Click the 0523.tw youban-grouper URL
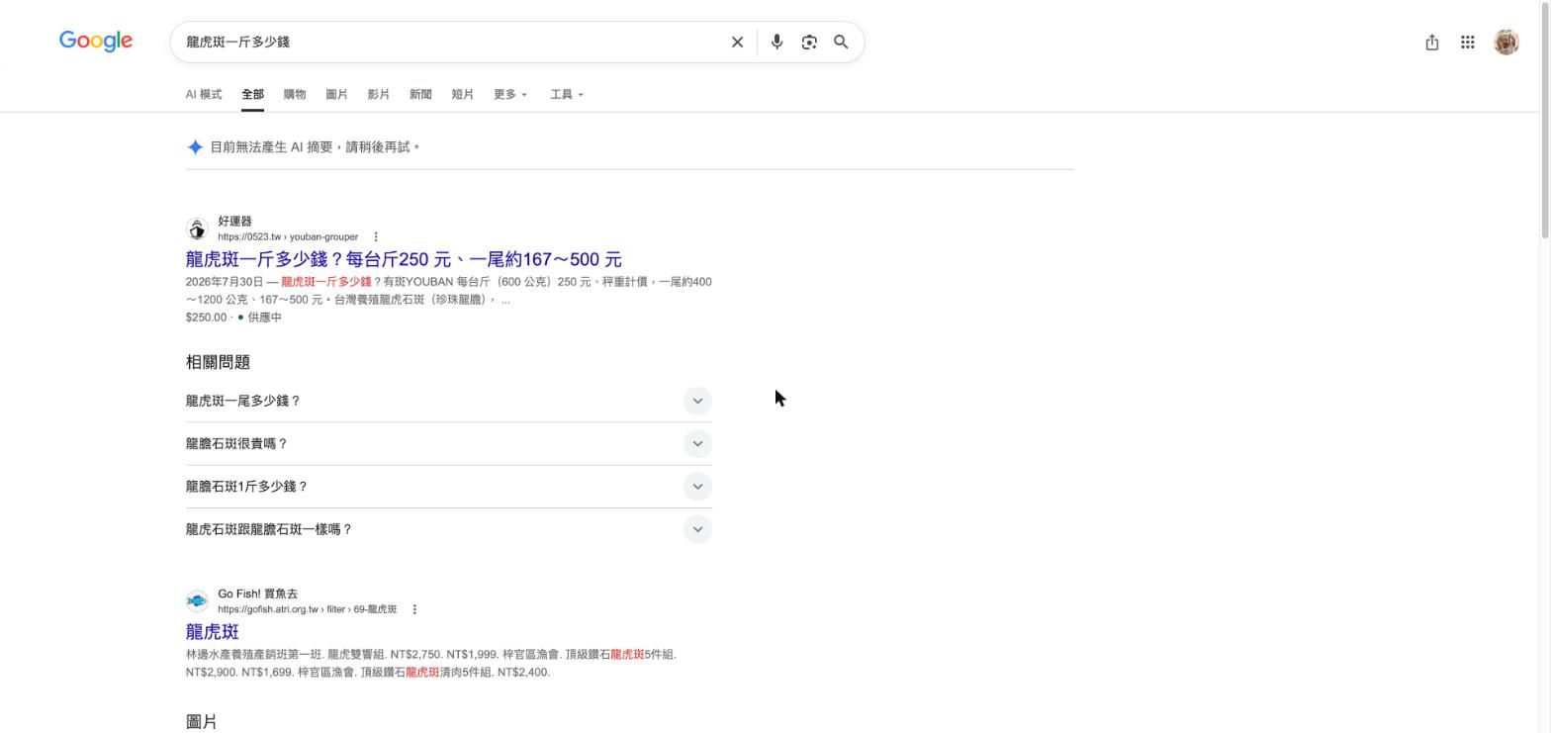The image size is (1551, 733). tap(288, 237)
